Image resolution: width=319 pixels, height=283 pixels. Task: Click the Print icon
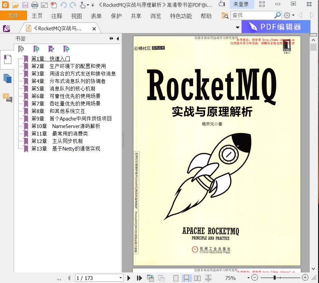click(x=35, y=5)
